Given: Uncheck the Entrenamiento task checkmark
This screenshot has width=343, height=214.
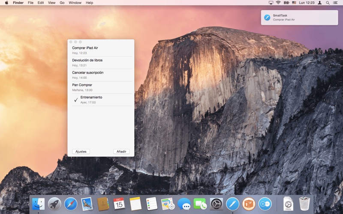Looking at the screenshot, I should click(76, 100).
